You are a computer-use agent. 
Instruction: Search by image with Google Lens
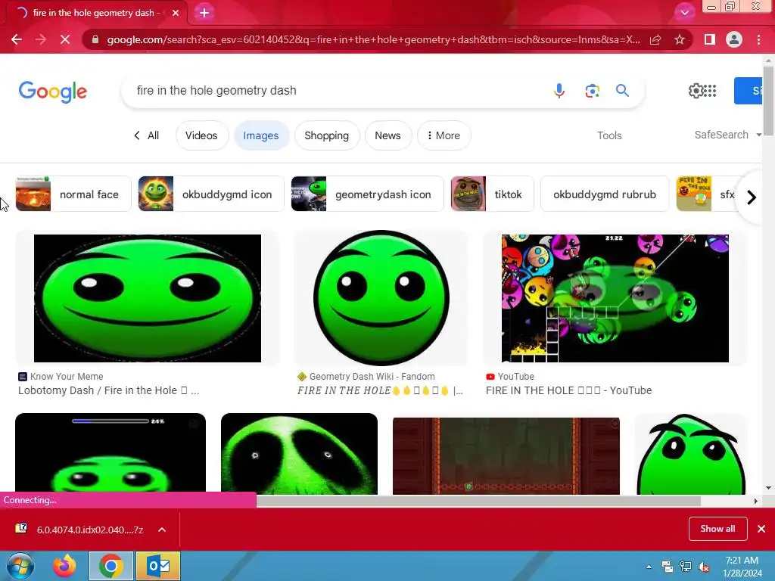click(x=592, y=91)
